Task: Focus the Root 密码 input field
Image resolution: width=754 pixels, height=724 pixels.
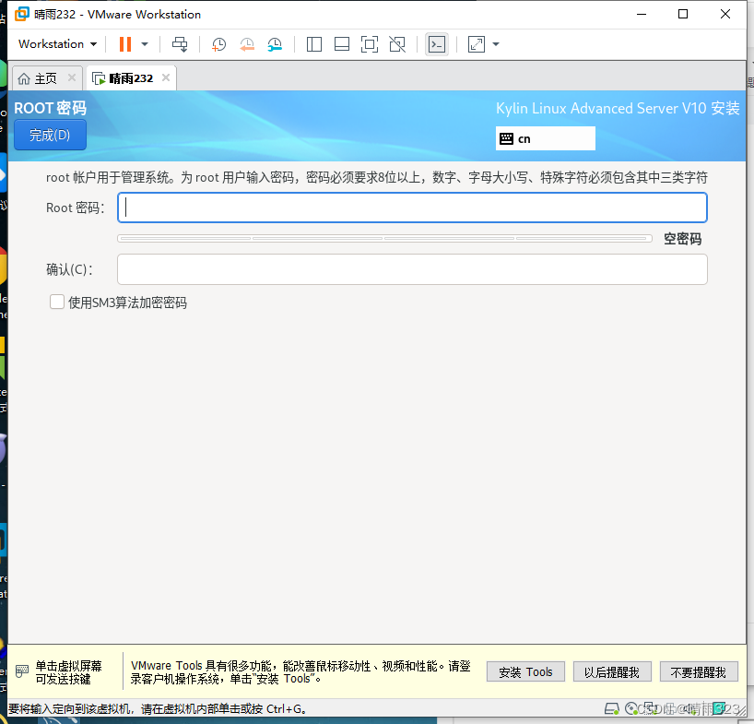Action: 412,208
